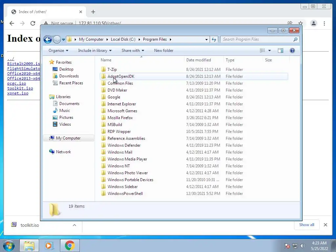This screenshot has height=252, width=336.
Task: Select the 7-Zip folder icon
Action: point(103,69)
